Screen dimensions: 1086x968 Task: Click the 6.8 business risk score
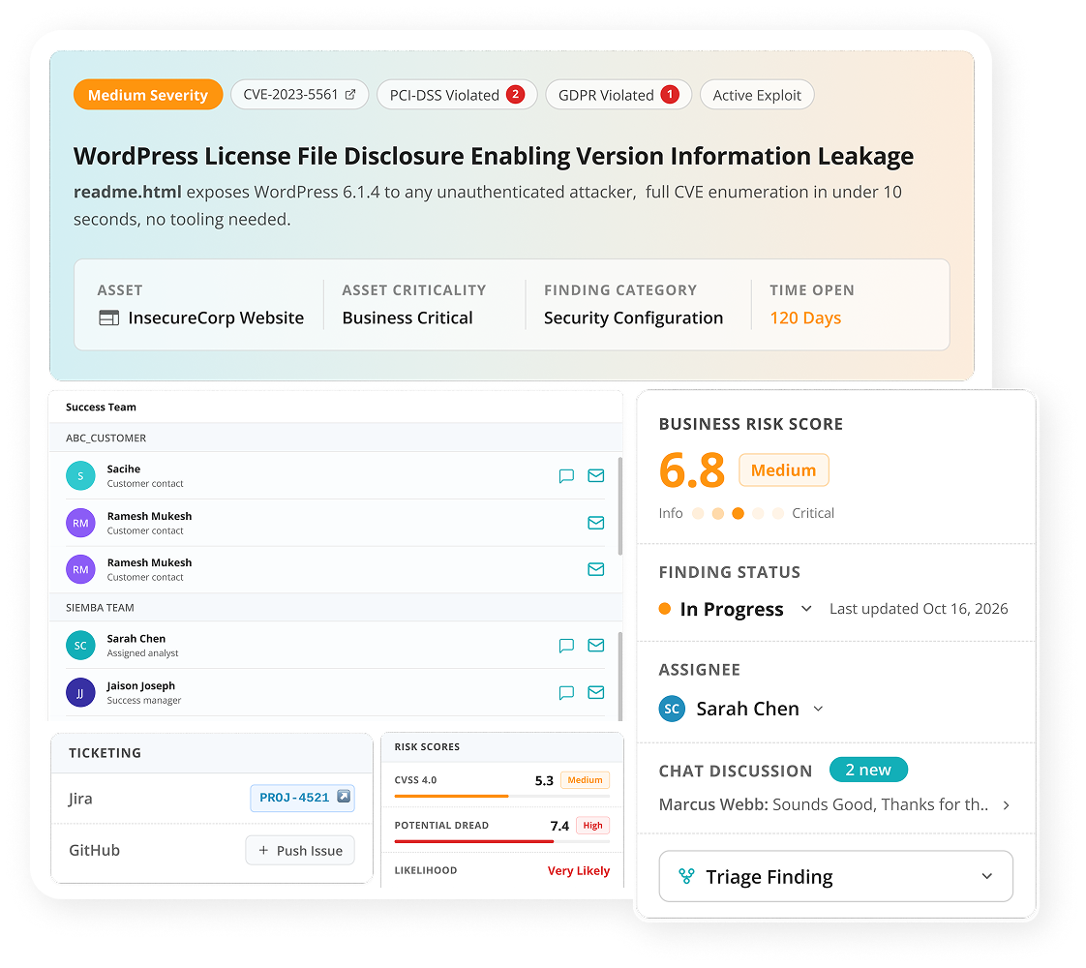(692, 470)
